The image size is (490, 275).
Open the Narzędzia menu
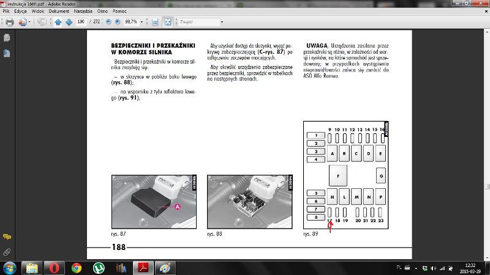83,11
